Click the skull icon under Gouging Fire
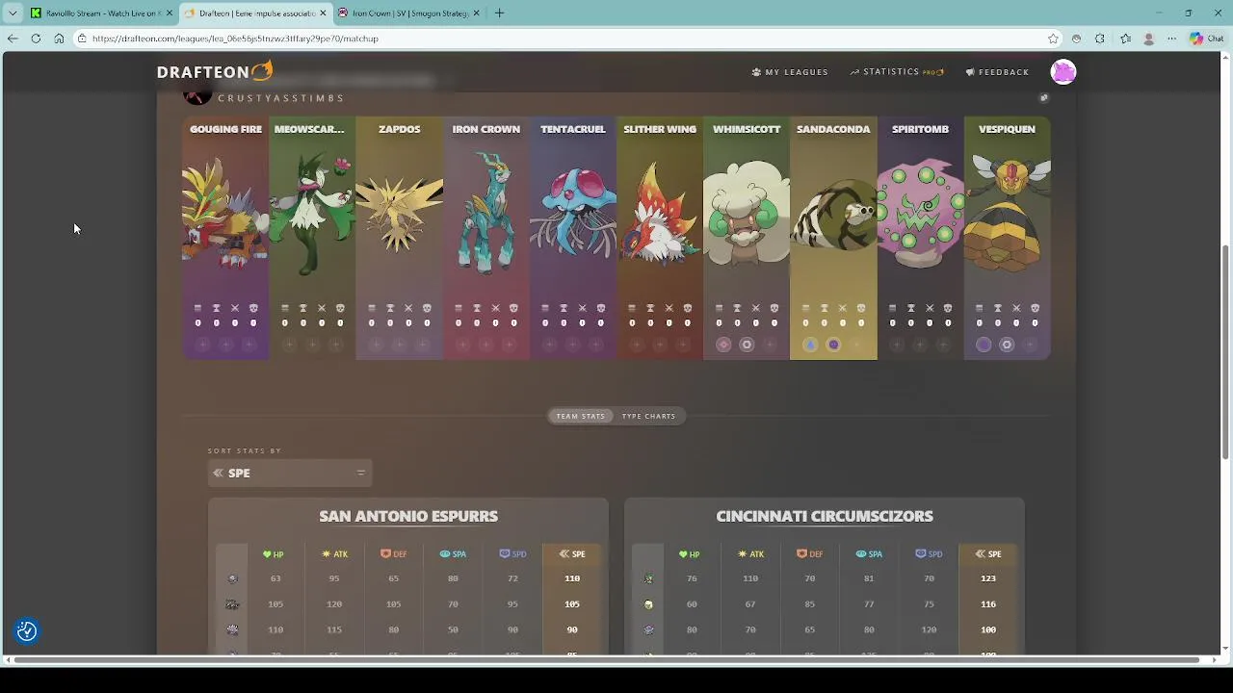Screen dimensions: 1233x693 253,308
